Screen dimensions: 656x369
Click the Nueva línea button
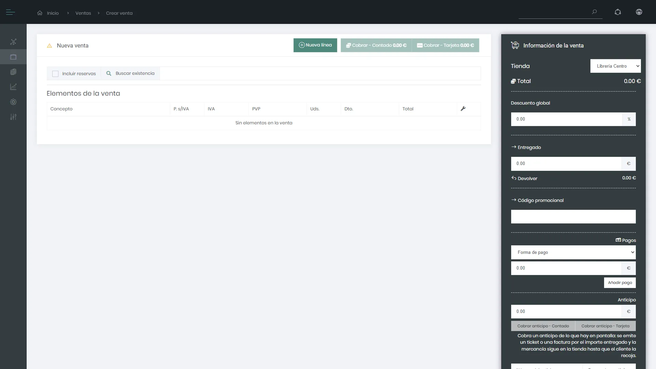pos(315,45)
